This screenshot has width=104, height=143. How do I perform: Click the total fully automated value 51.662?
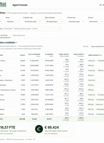[x=34, y=119]
